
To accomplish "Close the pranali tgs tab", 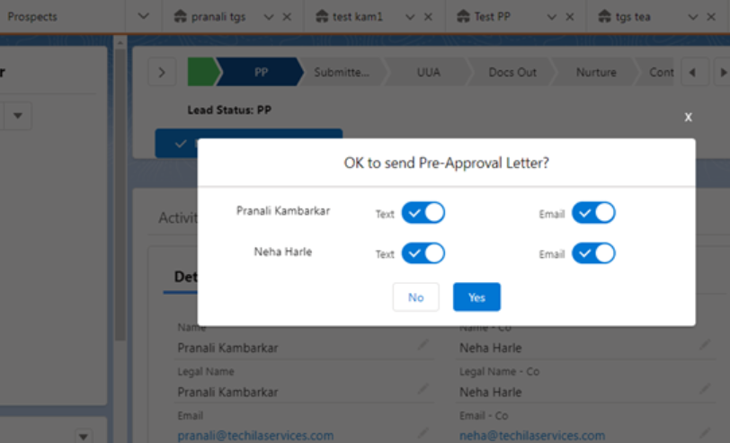I will 288,17.
